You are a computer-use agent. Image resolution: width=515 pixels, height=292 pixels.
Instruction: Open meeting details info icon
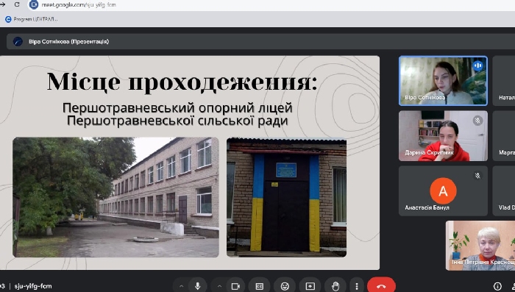click(x=497, y=286)
